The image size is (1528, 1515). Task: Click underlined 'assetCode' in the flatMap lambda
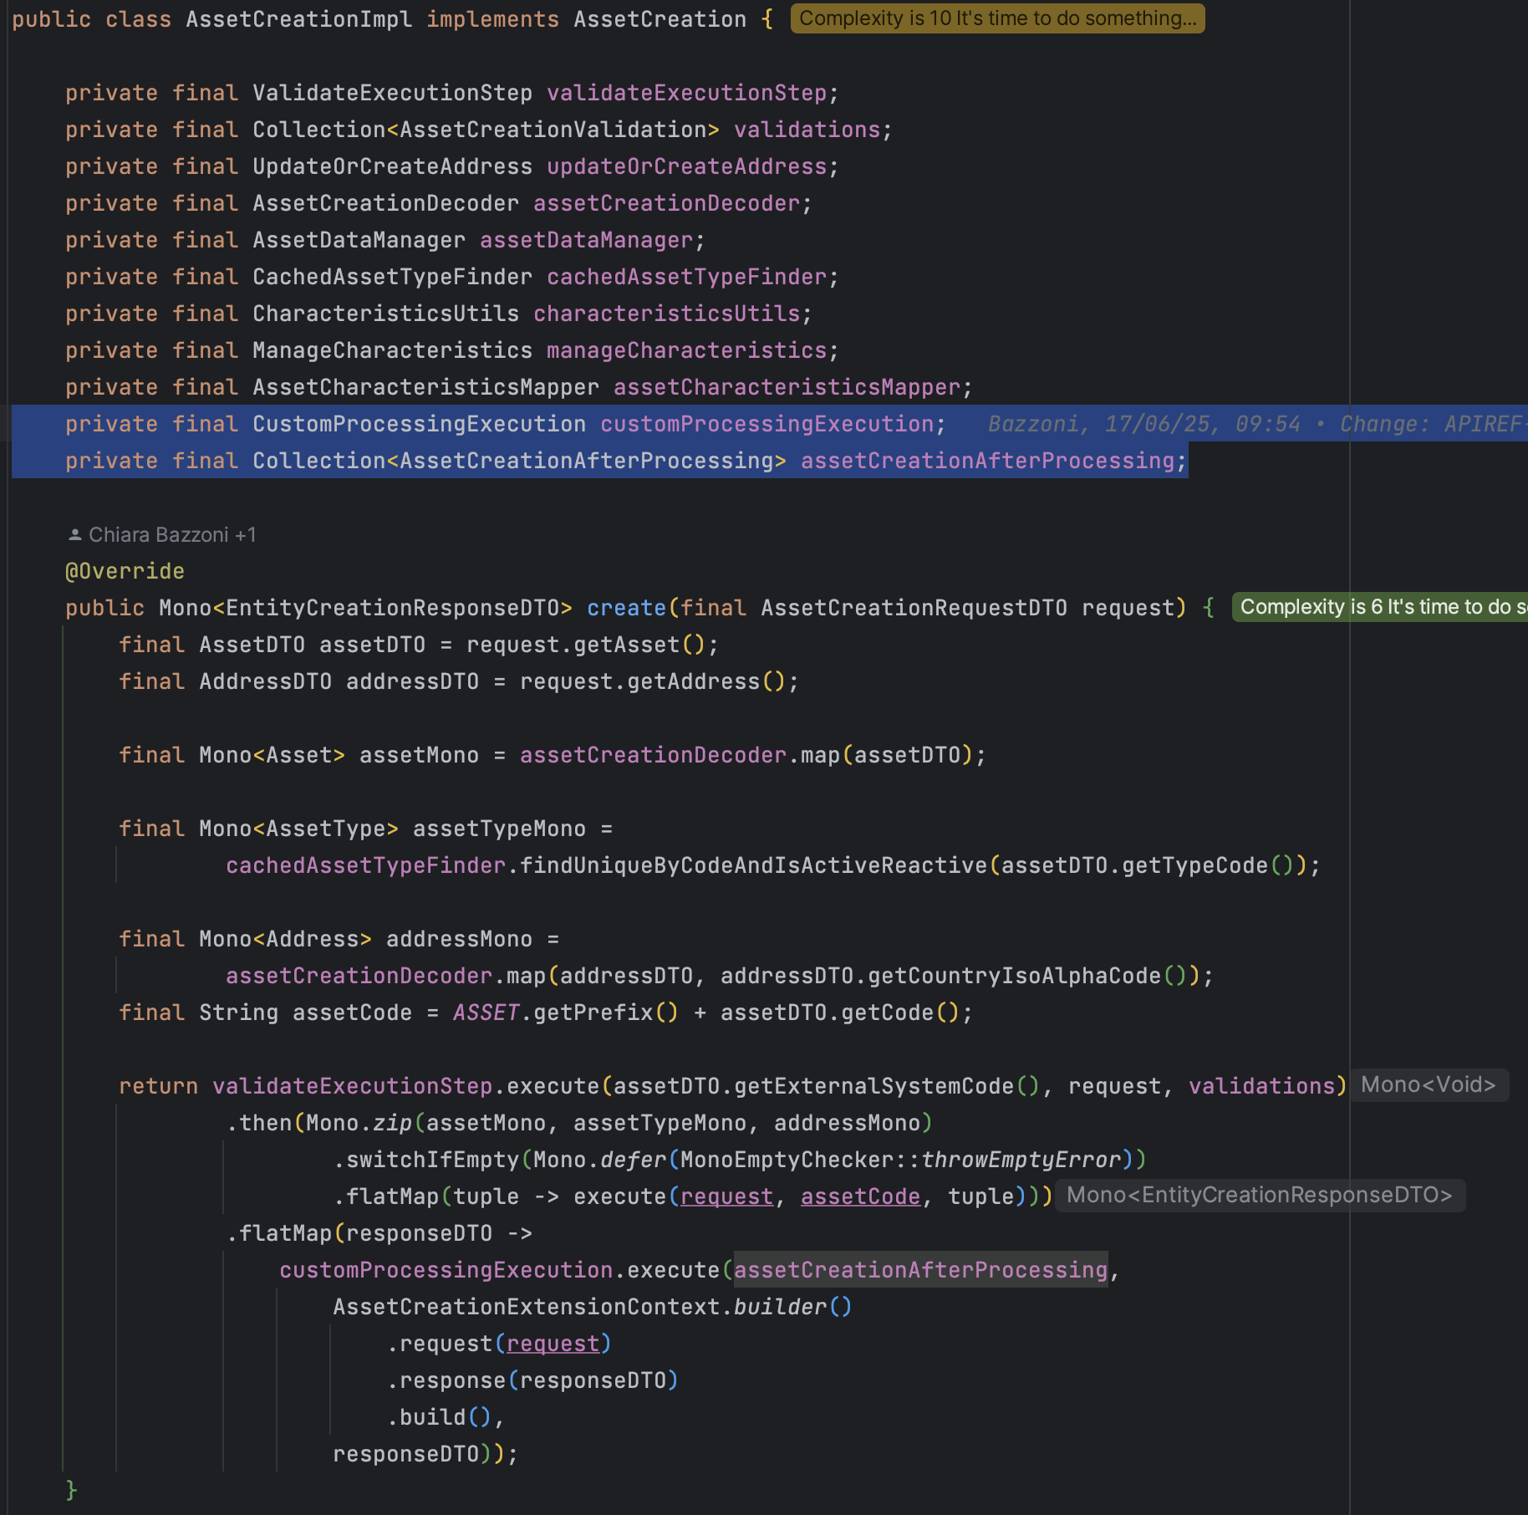(x=860, y=1196)
